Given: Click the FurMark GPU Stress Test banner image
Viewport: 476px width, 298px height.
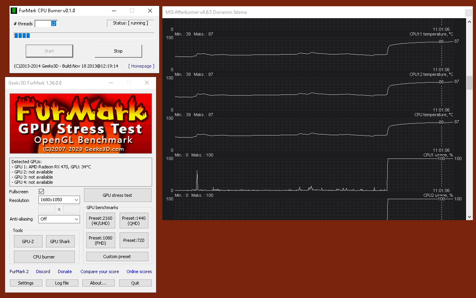Looking at the screenshot, I should coord(81,123).
